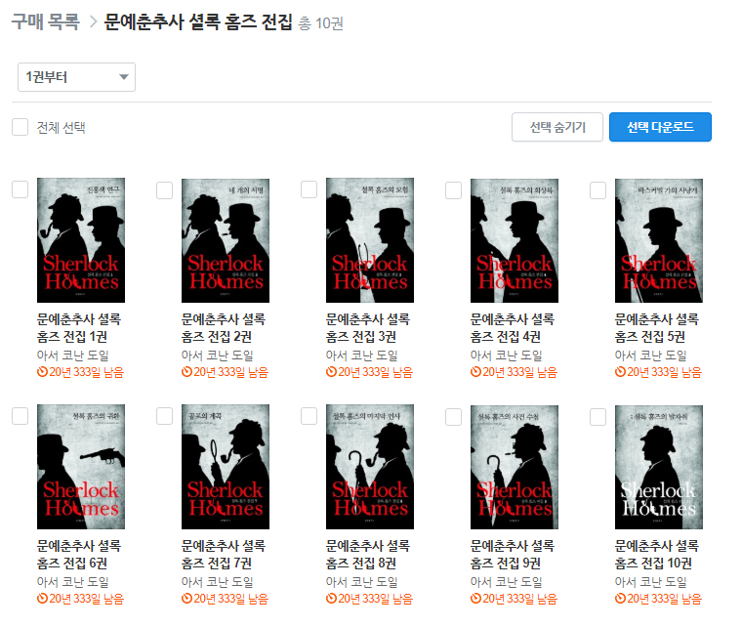
Task: Click the 선택 숨기기 button
Action: tap(556, 127)
